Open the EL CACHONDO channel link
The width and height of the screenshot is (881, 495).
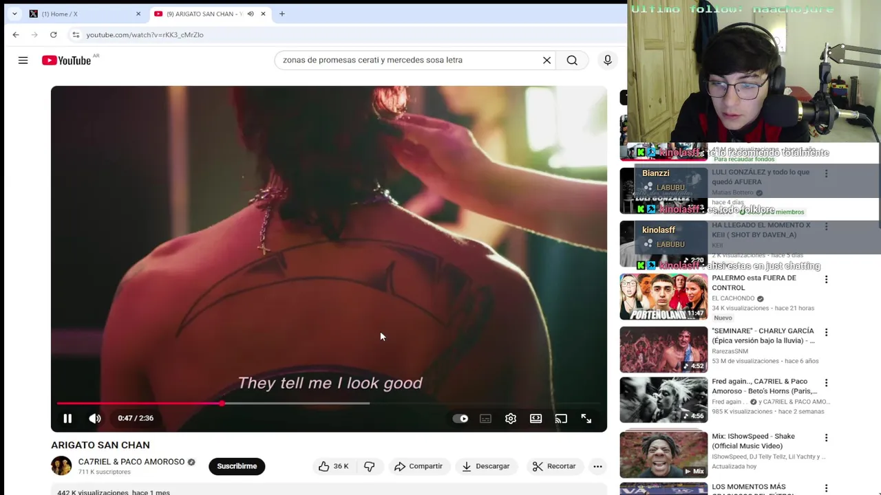pyautogui.click(x=733, y=298)
